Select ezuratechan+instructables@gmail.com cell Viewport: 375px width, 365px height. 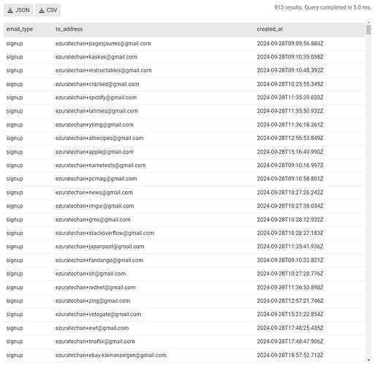pyautogui.click(x=104, y=70)
